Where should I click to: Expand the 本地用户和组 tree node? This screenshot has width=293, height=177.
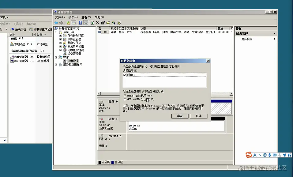tap(60, 47)
